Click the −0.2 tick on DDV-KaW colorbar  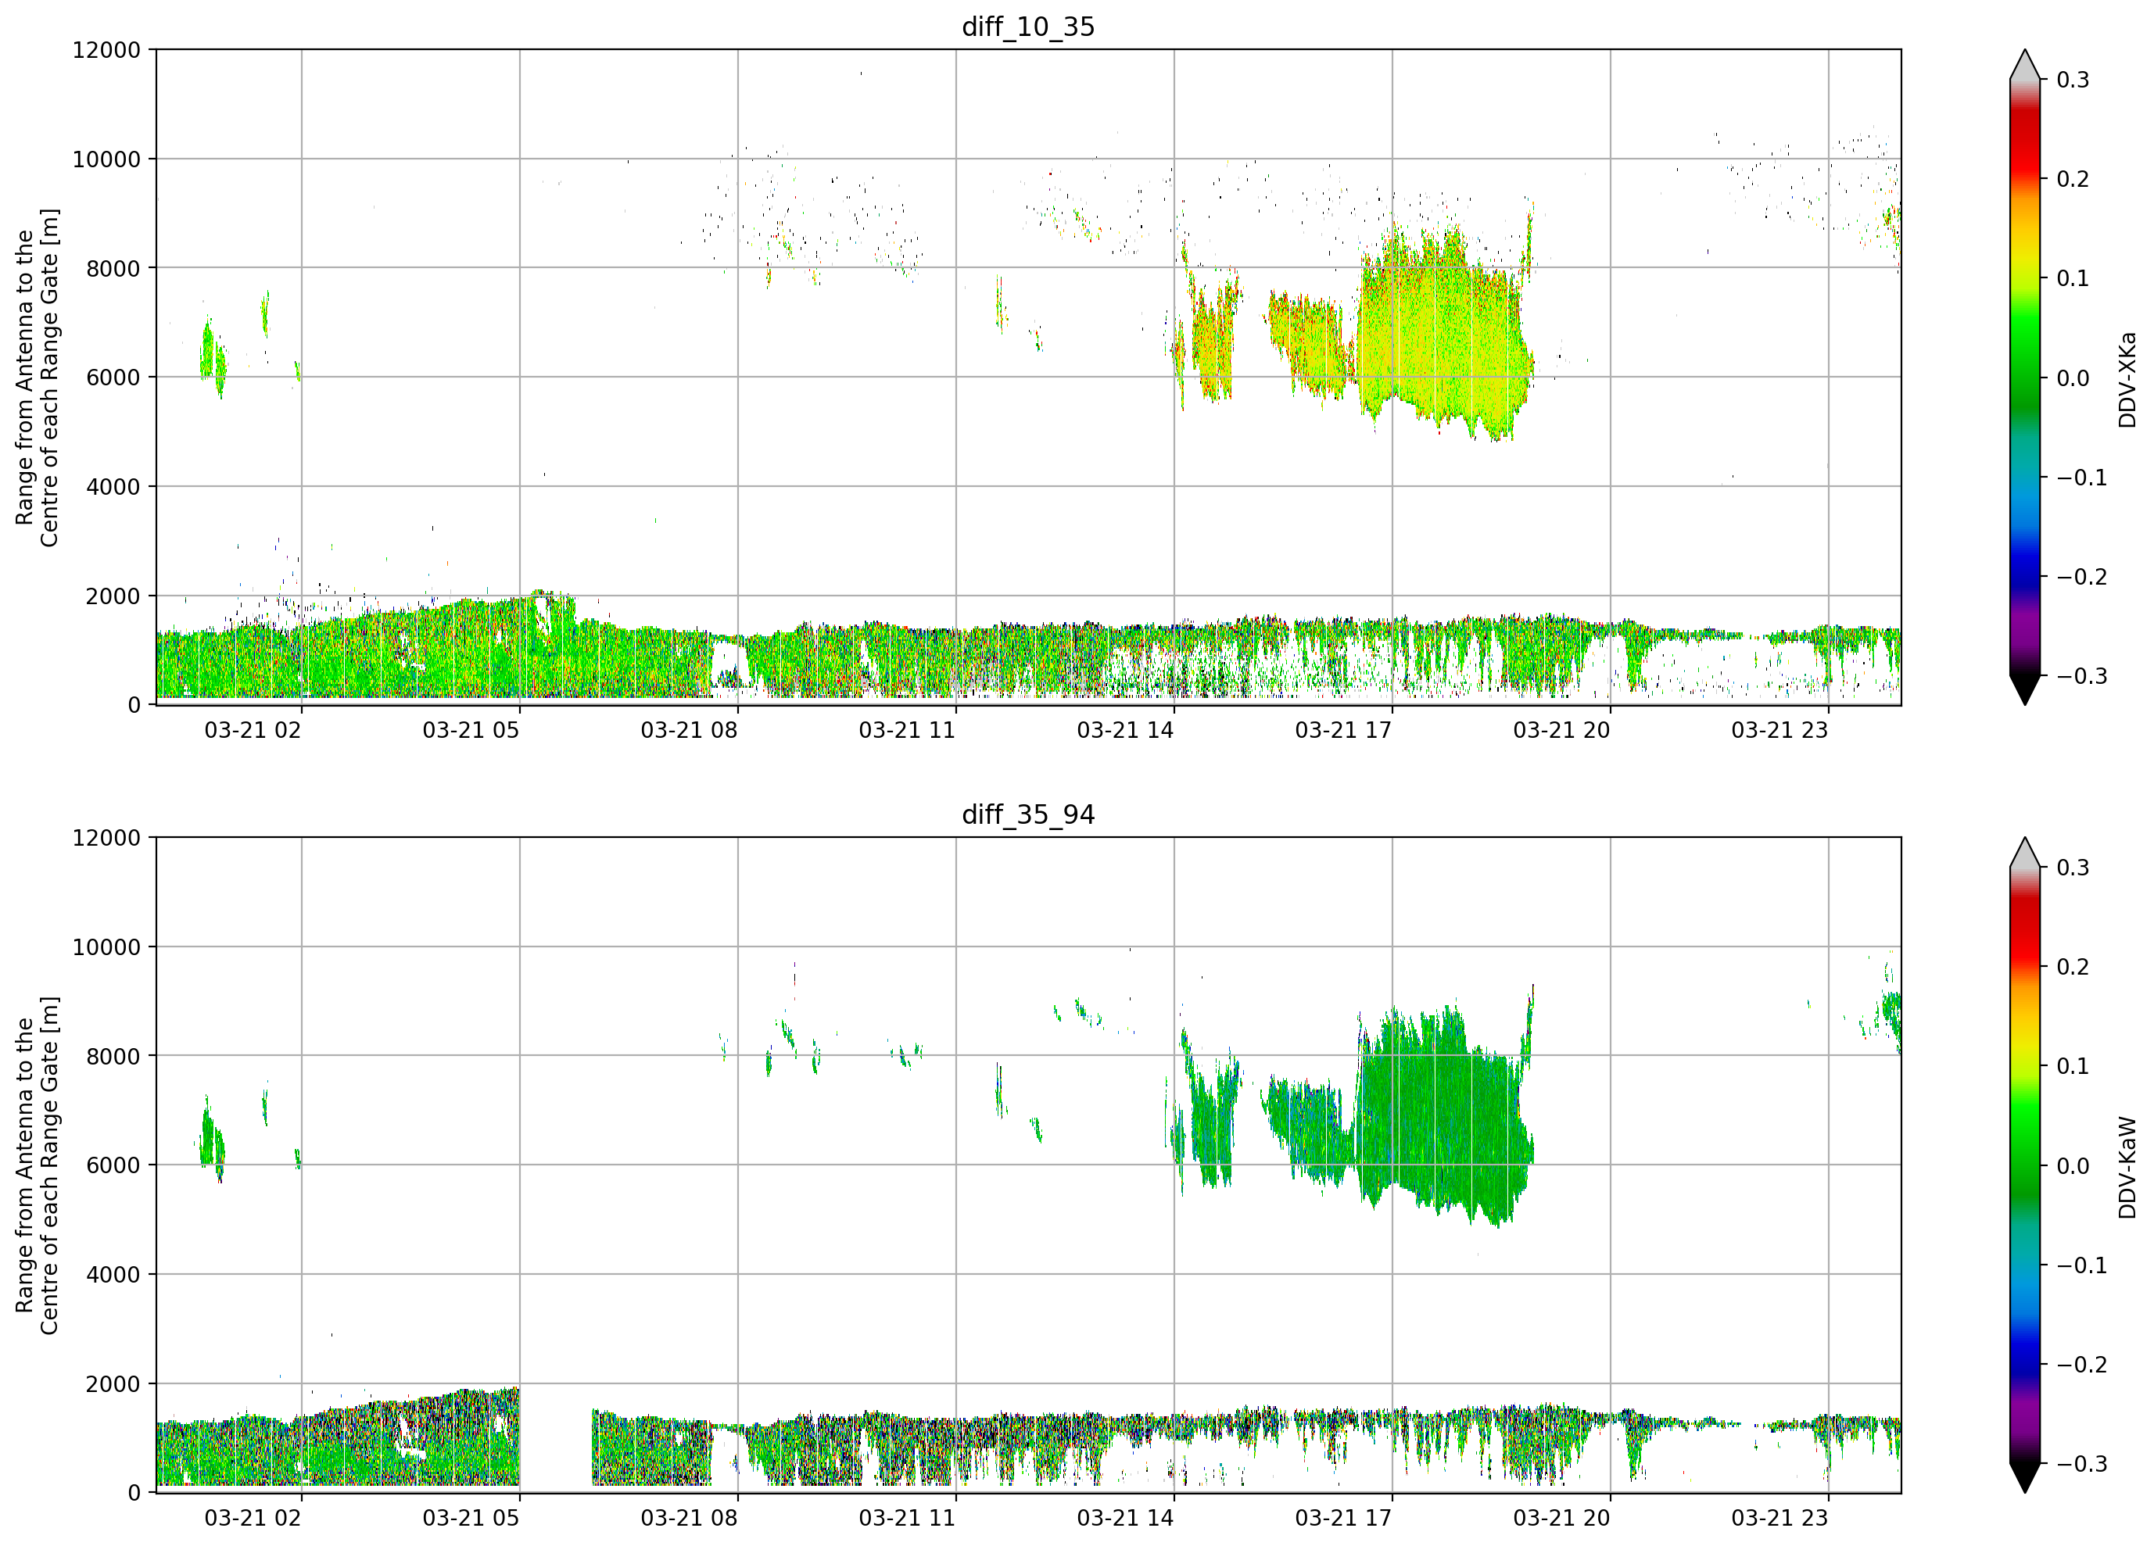pos(2082,1364)
